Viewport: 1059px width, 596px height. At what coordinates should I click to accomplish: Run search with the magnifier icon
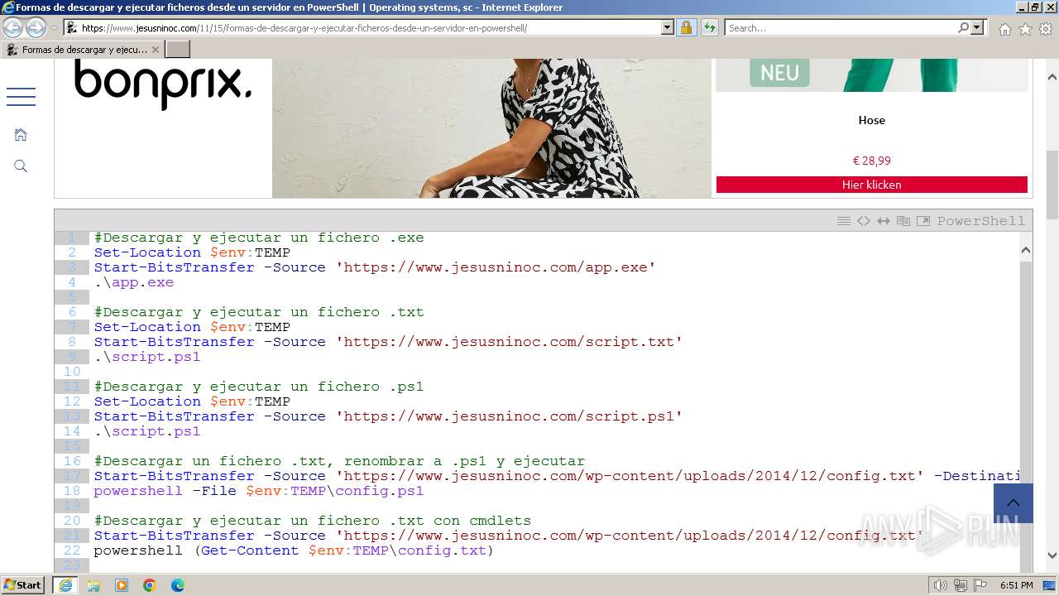(963, 28)
